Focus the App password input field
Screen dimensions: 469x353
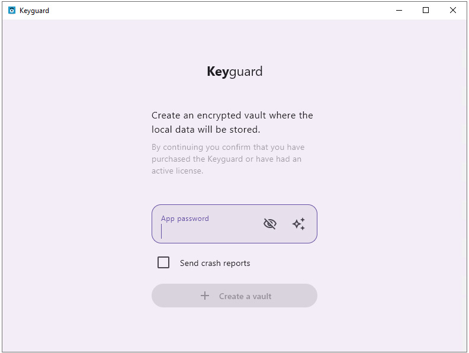coord(234,224)
